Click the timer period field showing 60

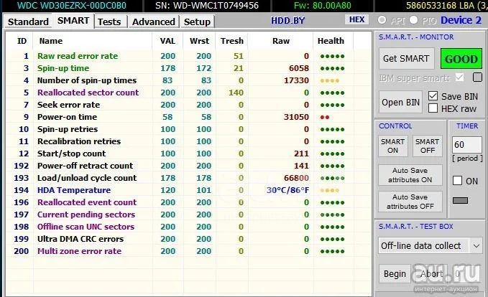467,145
